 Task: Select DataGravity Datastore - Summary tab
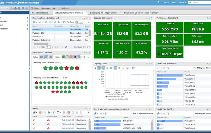tap(69, 13)
